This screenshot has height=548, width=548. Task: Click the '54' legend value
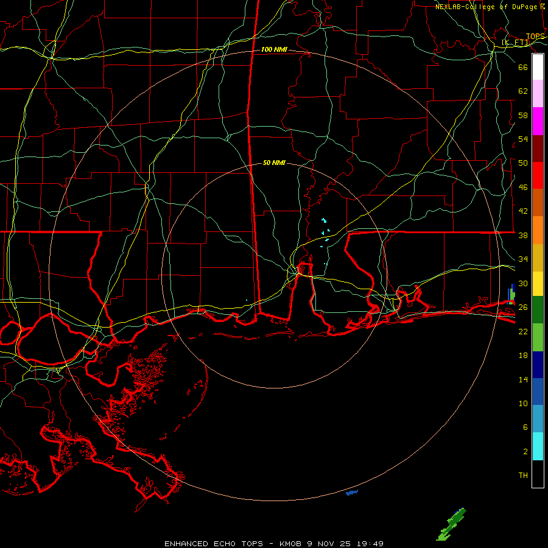523,139
